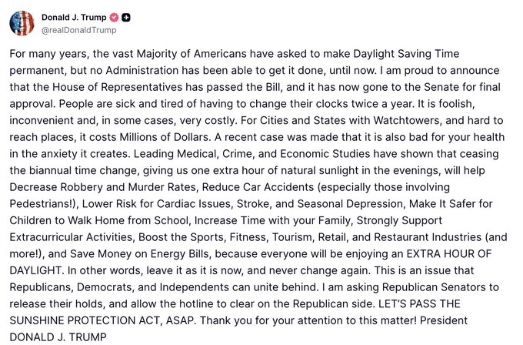
Task: Click the phrase "Save Money on Energy Bills"
Action: pyautogui.click(x=139, y=254)
